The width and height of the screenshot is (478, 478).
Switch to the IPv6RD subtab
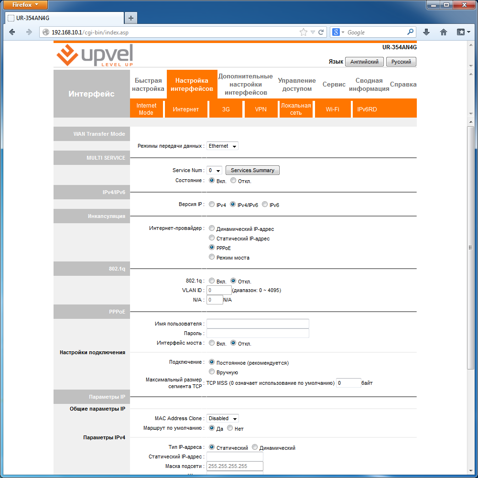(x=367, y=109)
